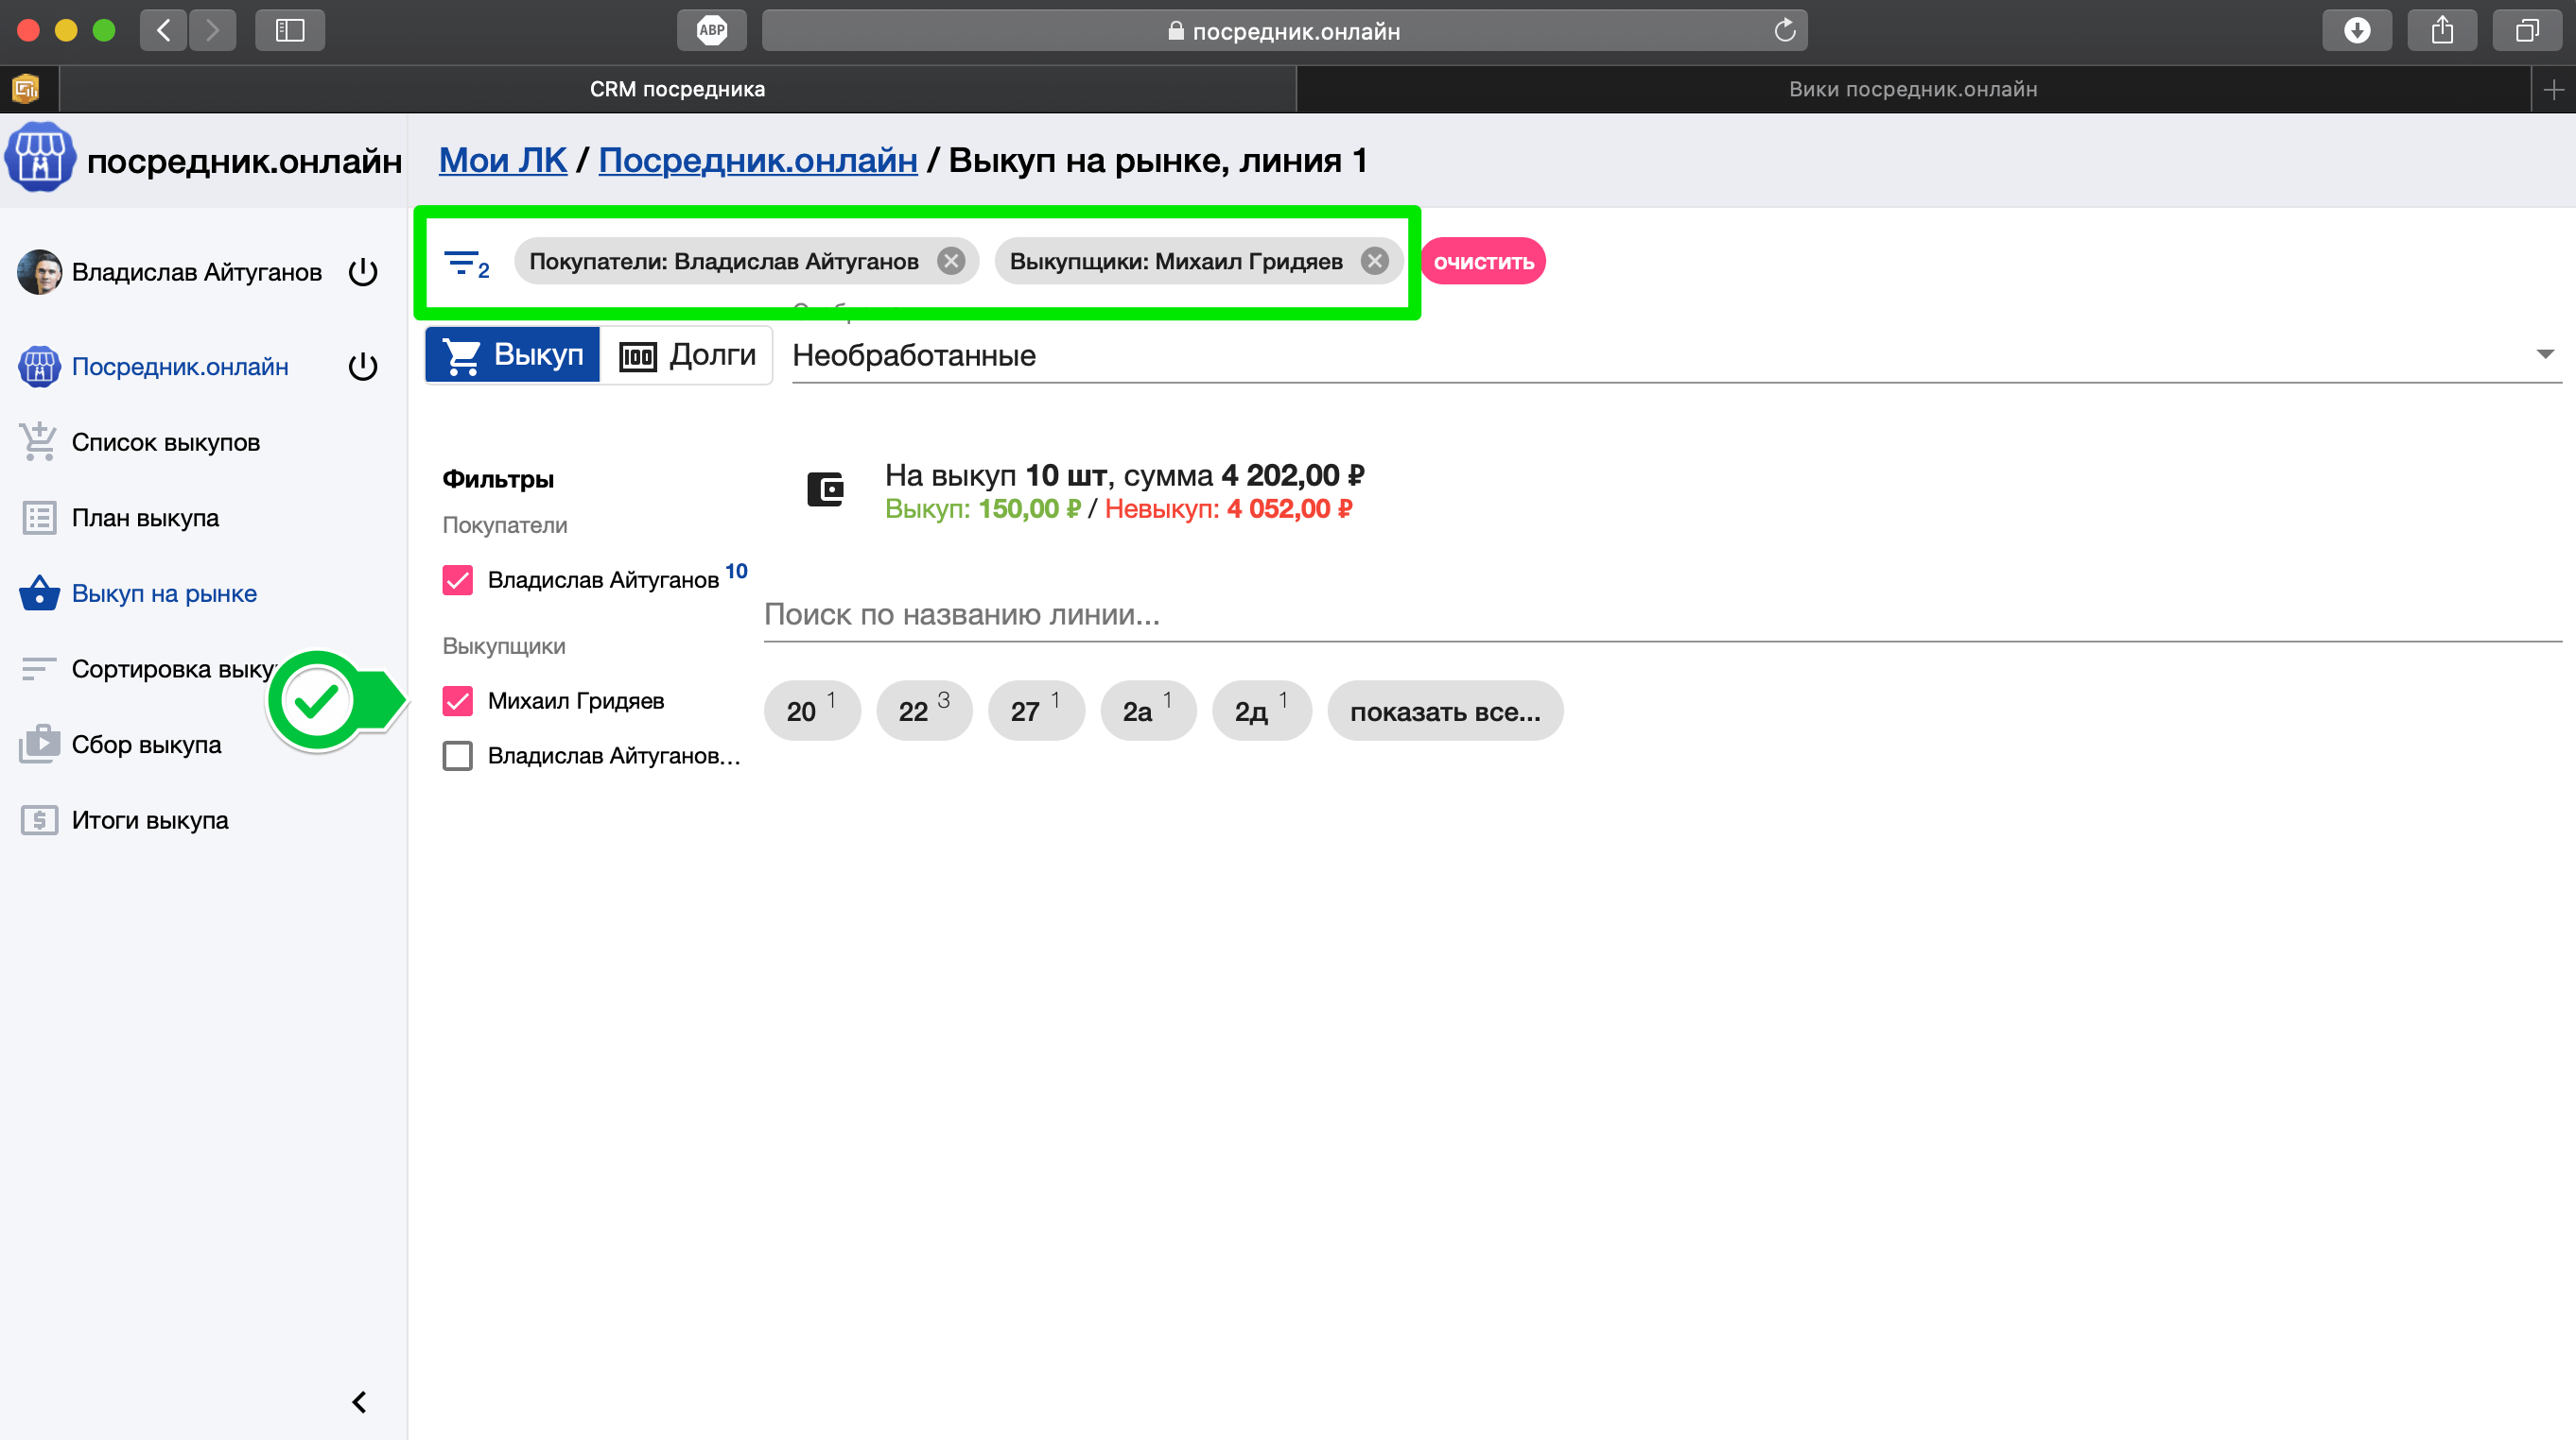
Task: Collapse the sidebar with the bottom chevron
Action: 359,1401
